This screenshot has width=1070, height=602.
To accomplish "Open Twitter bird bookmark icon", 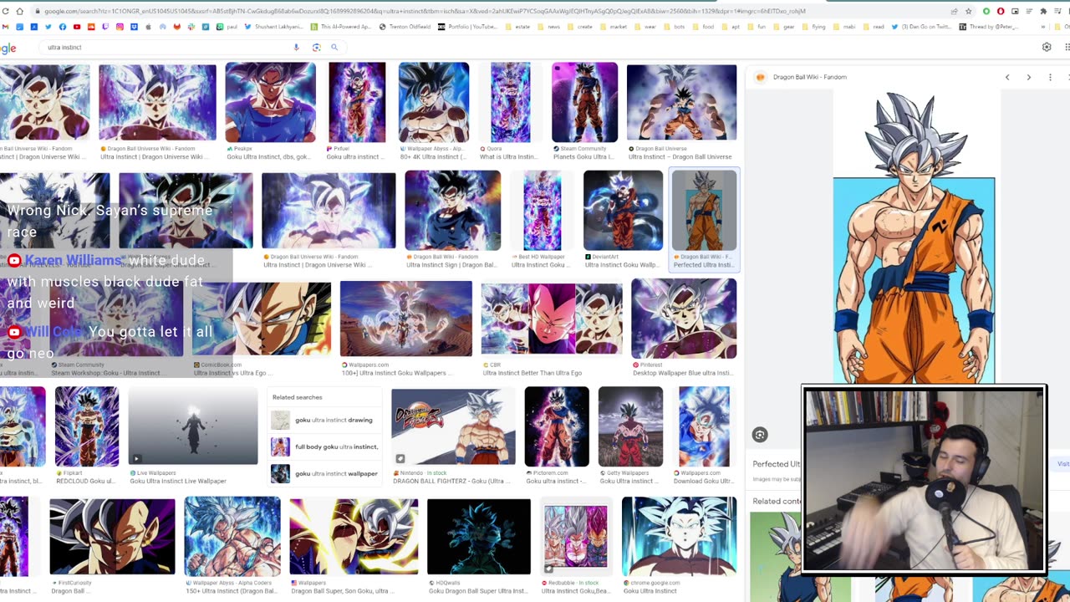I will point(48,27).
